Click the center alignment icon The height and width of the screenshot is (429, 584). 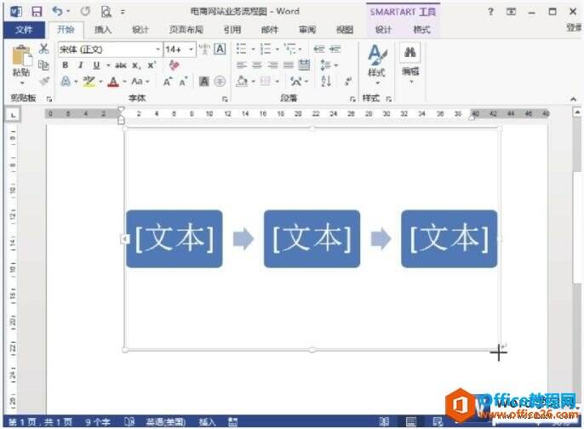(x=257, y=66)
